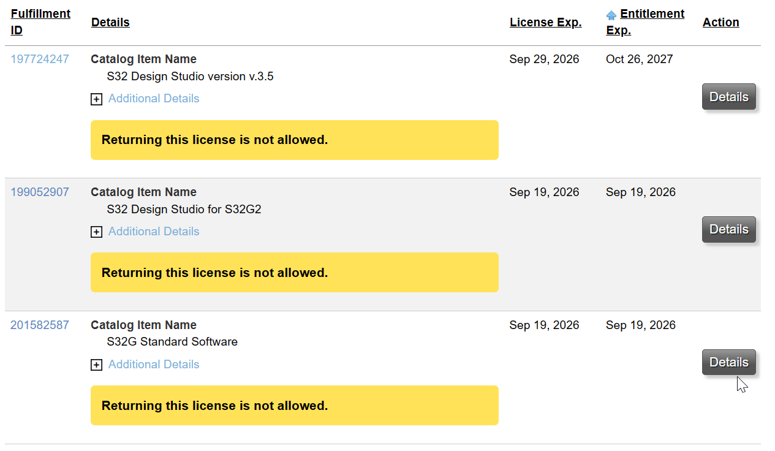Sort the table by Entitlement Exp. column

[652, 13]
